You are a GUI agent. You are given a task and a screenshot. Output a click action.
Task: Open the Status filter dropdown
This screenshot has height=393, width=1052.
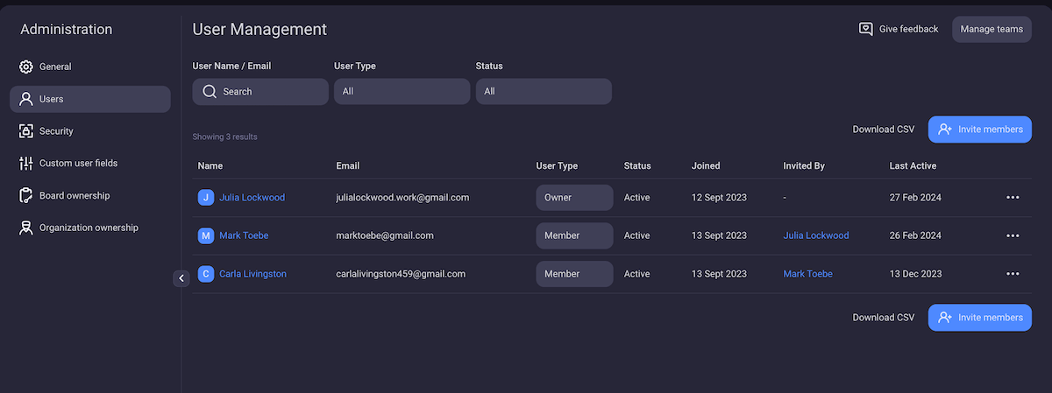coord(544,91)
